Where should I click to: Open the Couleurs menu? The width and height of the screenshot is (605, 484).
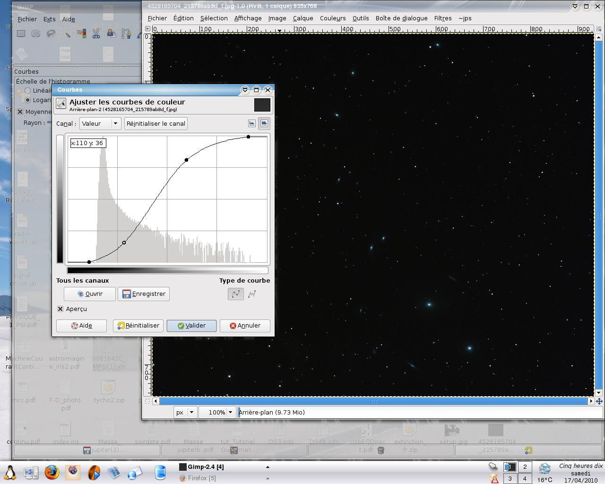(333, 18)
